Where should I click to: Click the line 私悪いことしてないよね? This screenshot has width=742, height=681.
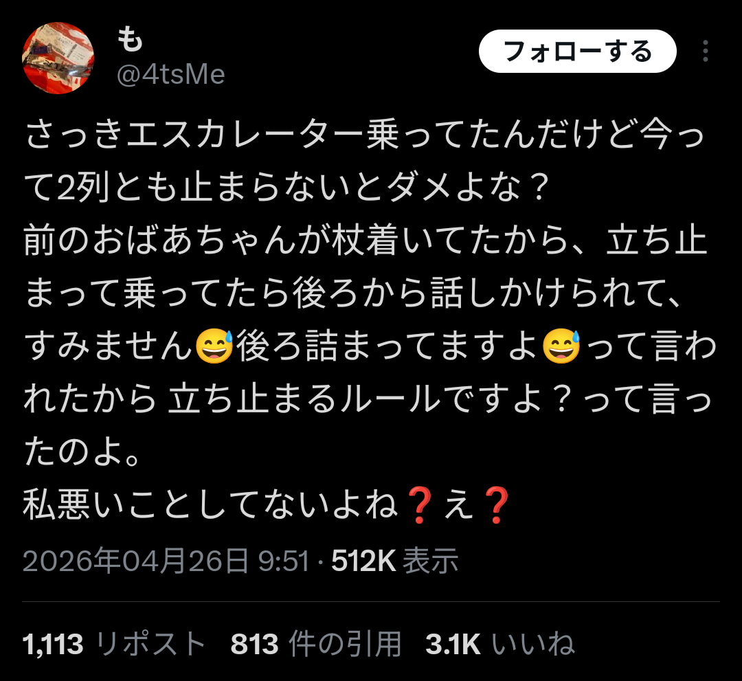point(266,505)
